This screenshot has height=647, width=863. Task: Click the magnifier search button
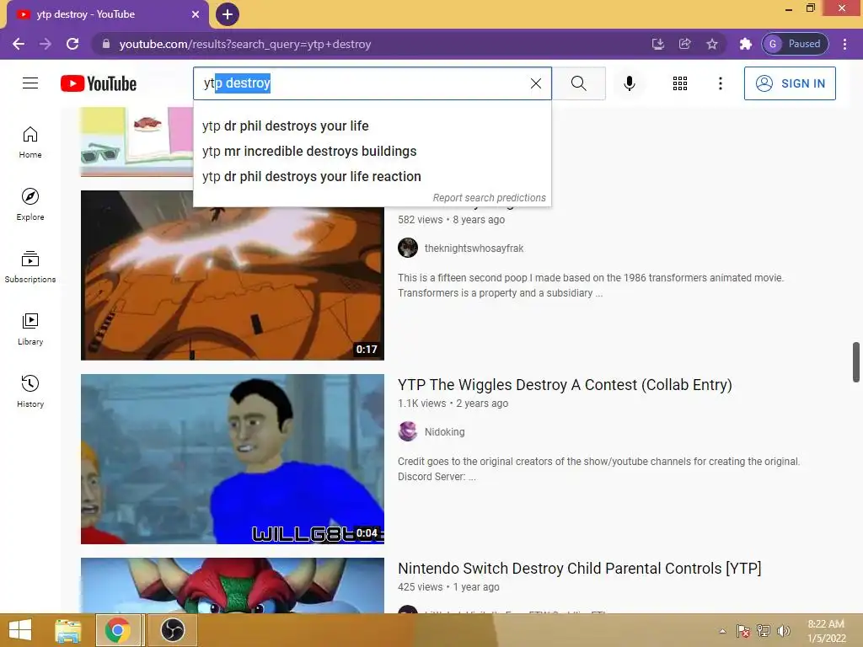tap(578, 83)
